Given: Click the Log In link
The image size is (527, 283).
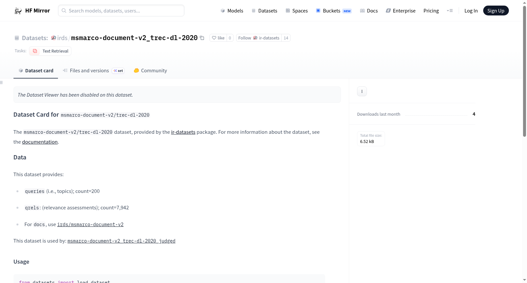Looking at the screenshot, I should coord(471,11).
